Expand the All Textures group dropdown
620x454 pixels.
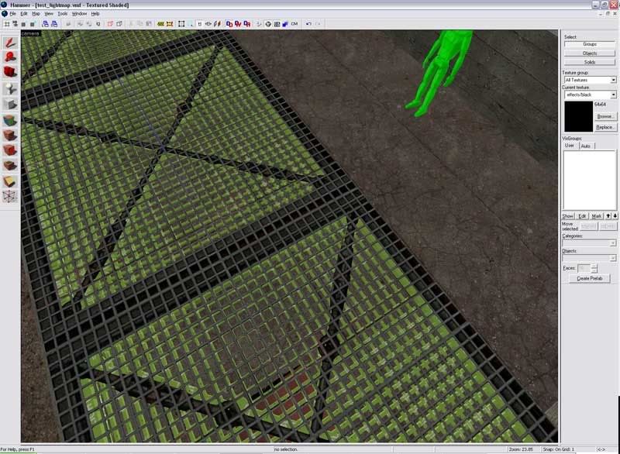(x=613, y=80)
